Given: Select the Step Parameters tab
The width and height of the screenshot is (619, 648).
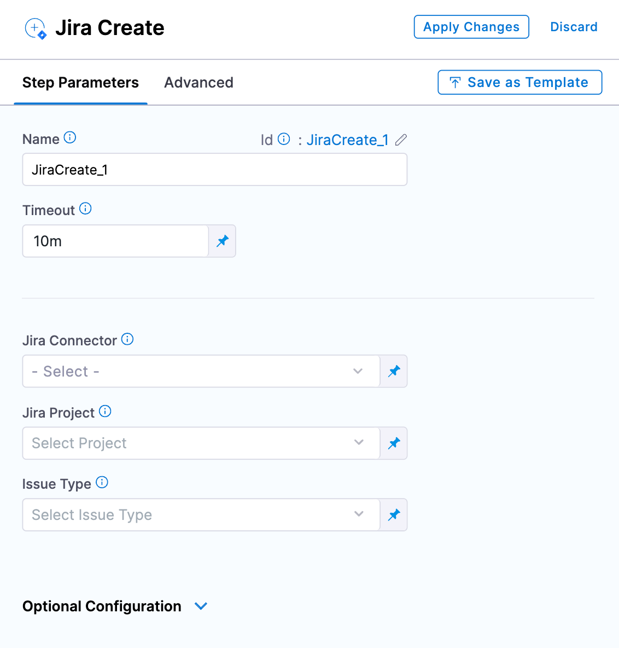Looking at the screenshot, I should [80, 83].
